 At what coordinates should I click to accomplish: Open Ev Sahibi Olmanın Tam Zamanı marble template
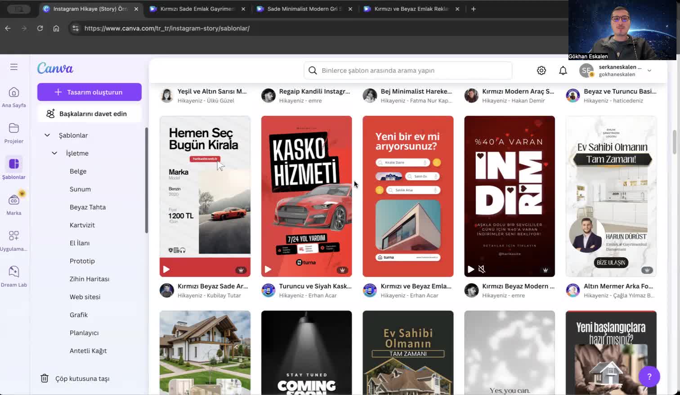coord(611,196)
